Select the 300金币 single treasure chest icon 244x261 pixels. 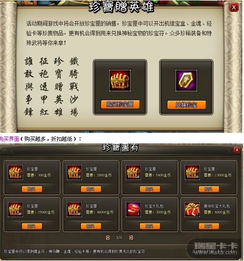(x=15, y=172)
